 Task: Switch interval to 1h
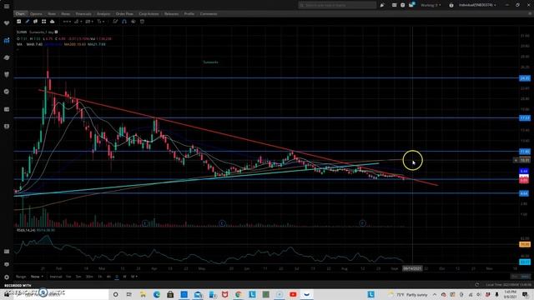100,277
